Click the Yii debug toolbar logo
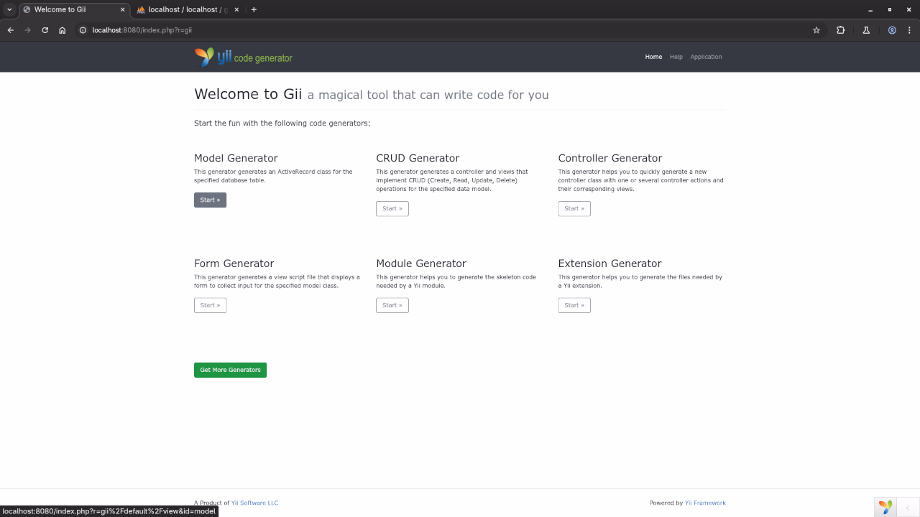Screen dimensions: 920x517 click(885, 507)
